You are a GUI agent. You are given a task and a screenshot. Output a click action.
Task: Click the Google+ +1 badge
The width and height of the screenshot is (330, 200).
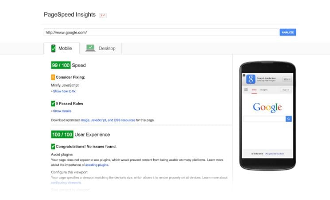coord(103,15)
